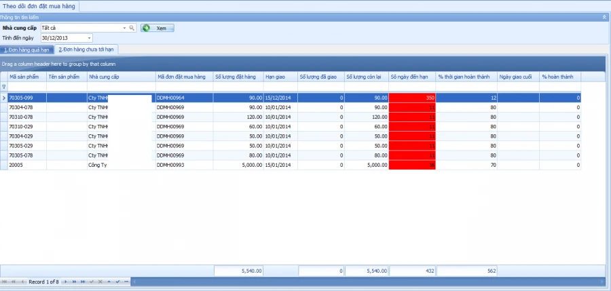Select the Theo dõi đơn đặt mua hàng tab

39,6
